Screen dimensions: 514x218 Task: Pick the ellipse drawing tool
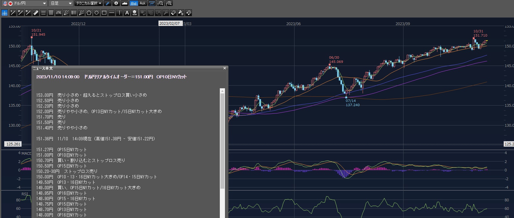97,13
